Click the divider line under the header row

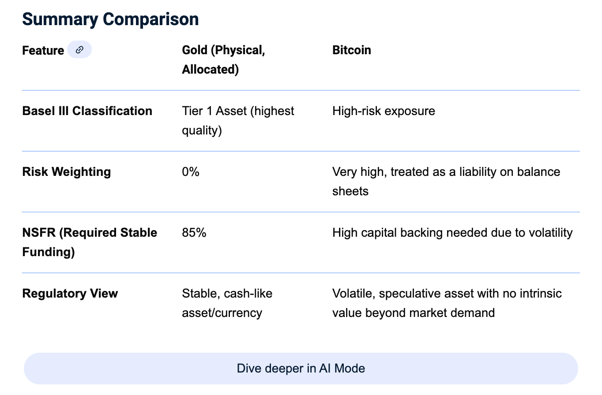click(x=301, y=90)
